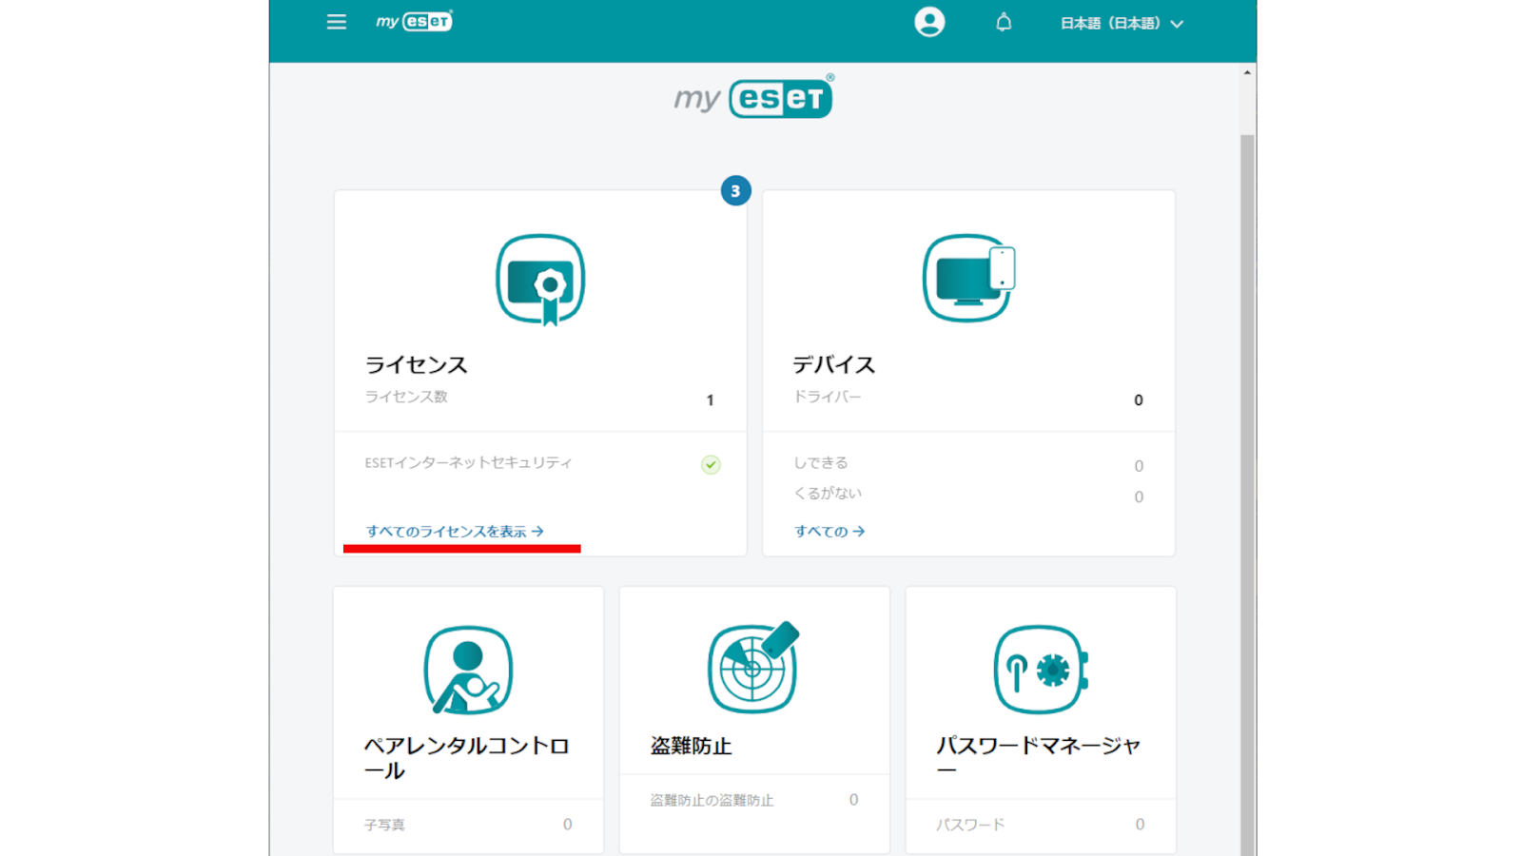Click the page vertical scrollbar thumb
Viewport: 1522px width, 856px height.
(x=1247, y=495)
